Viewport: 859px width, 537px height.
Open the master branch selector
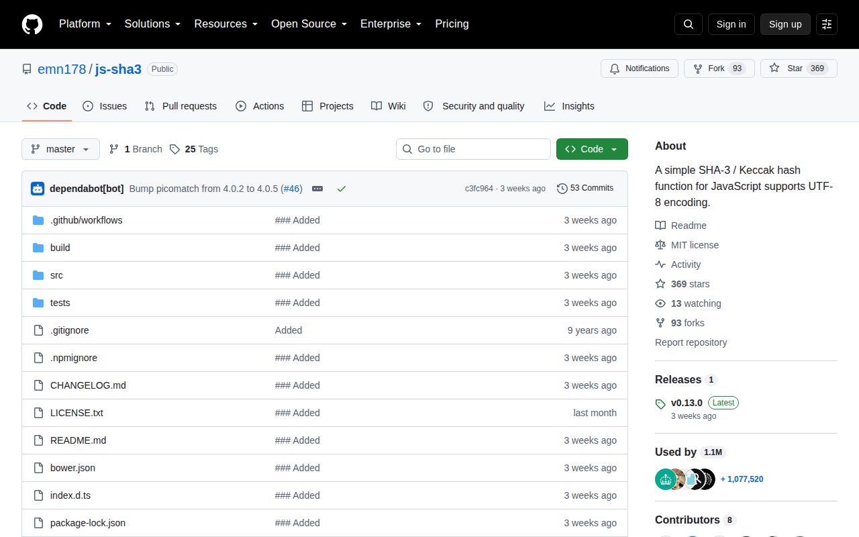[60, 149]
